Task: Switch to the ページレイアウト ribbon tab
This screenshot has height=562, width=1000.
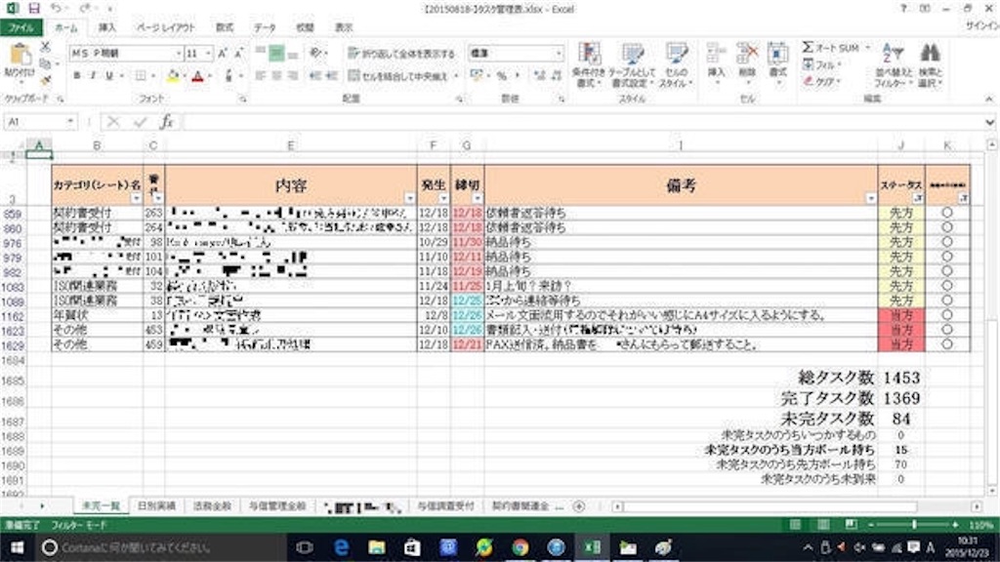Action: pyautogui.click(x=165, y=27)
